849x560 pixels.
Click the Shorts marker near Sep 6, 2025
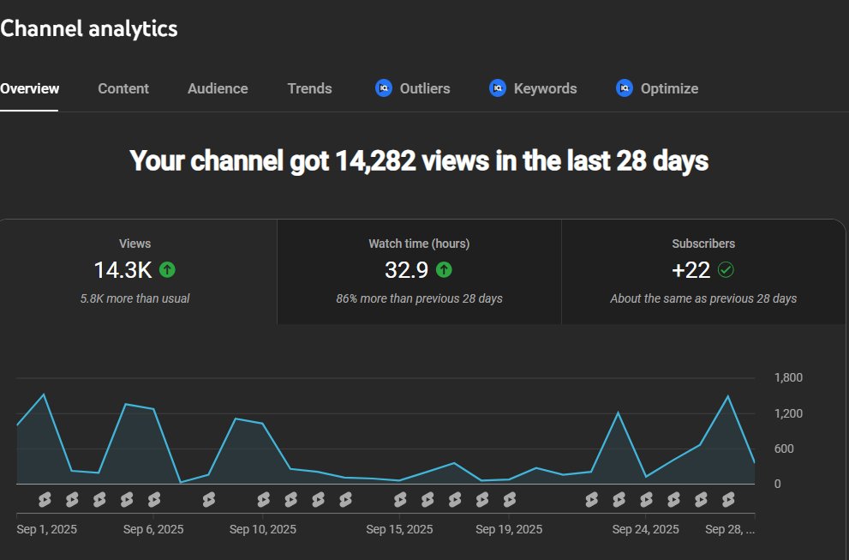coord(152,498)
